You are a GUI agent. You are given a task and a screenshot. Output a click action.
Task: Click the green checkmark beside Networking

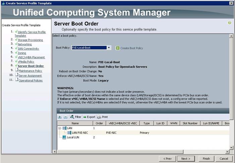pos(16,44)
